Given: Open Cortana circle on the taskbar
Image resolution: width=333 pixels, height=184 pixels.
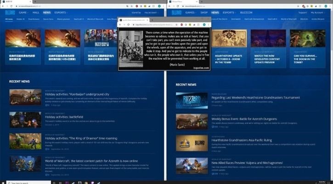Looking at the screenshot, I should [x=54, y=183].
